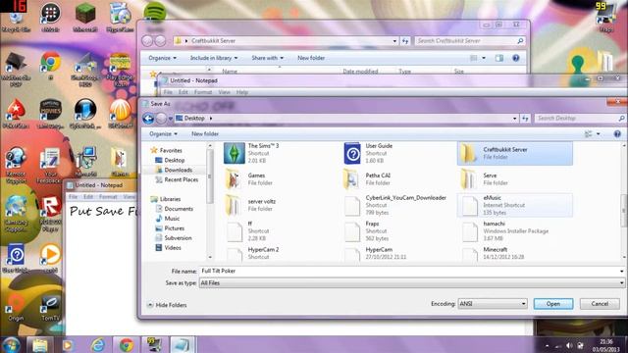The image size is (628, 353).
Task: Click the Windows Start button
Action: [x=11, y=344]
